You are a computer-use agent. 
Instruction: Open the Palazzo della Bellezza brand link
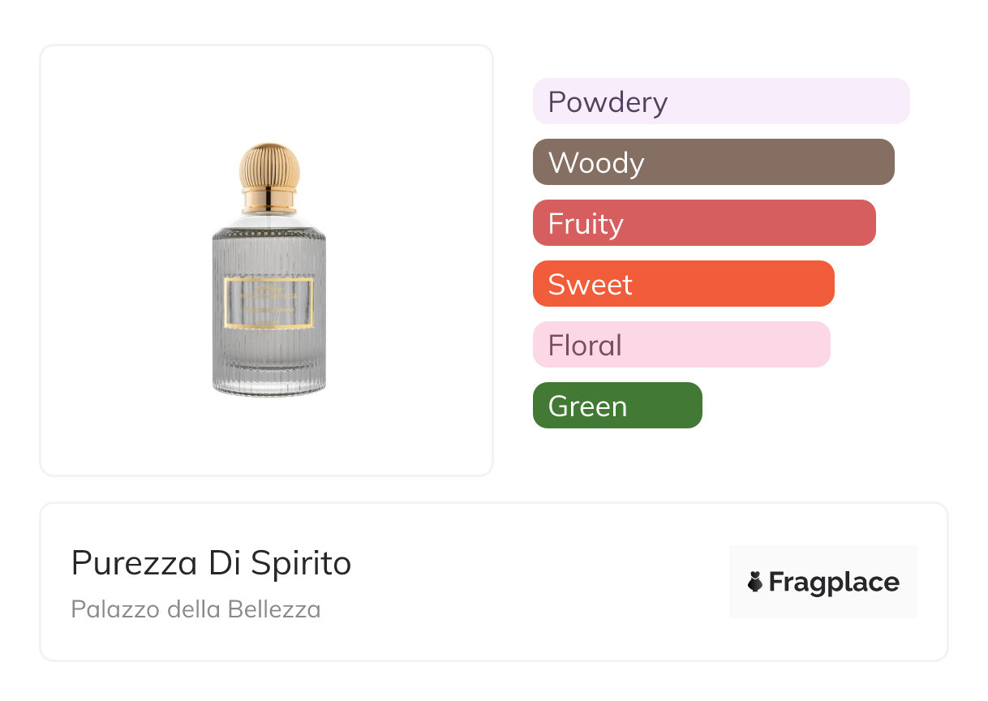pos(195,609)
